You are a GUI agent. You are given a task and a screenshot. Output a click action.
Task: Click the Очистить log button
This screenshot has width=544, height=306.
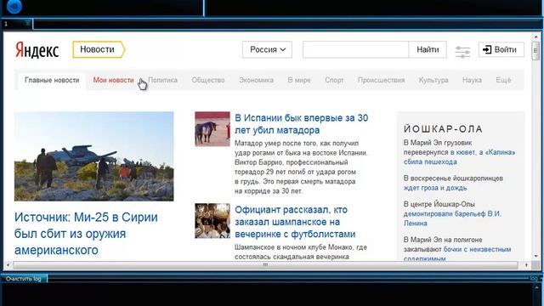[24, 279]
